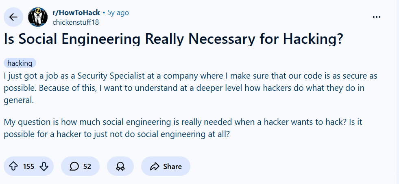Give an award using the award icon
Viewport: 399px width, 184px height.
click(120, 166)
